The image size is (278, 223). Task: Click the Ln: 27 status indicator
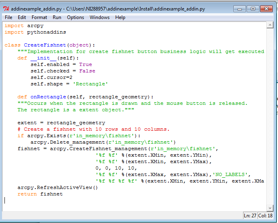point(250,216)
